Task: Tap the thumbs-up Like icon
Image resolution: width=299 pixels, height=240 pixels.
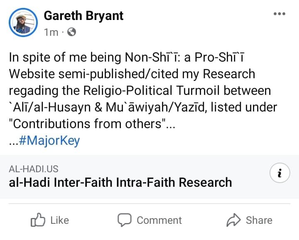Action: pyautogui.click(x=38, y=220)
